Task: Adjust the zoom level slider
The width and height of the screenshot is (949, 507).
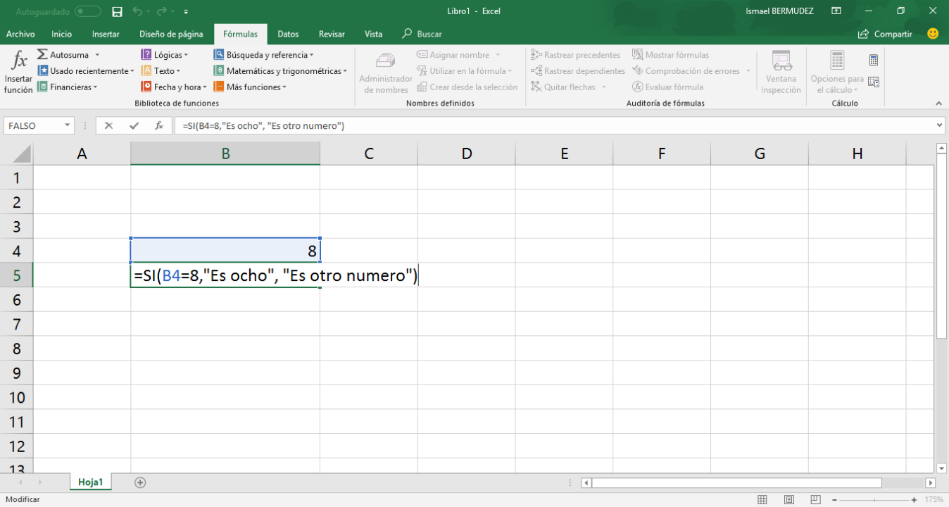Action: pos(873,499)
